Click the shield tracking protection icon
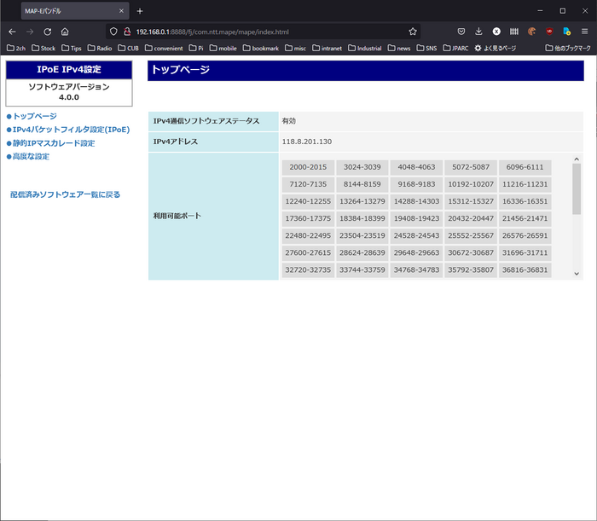 click(113, 32)
